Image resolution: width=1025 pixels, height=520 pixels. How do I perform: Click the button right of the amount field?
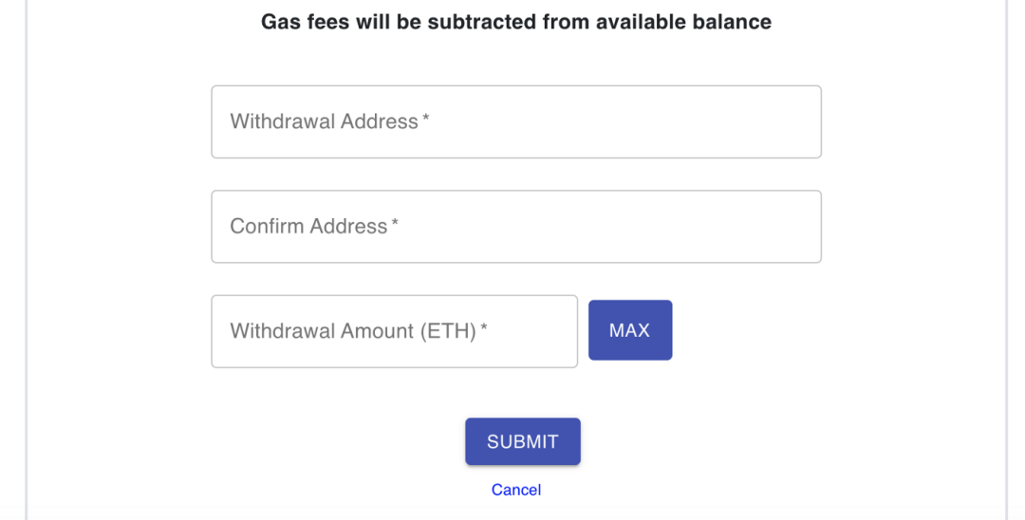pyautogui.click(x=630, y=330)
